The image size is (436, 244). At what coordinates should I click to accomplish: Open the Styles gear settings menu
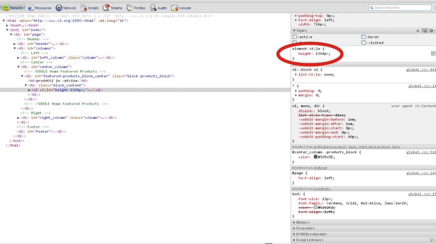point(432,31)
